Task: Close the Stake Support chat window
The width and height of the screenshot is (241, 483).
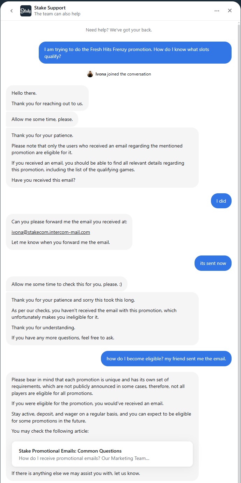Action: point(230,11)
